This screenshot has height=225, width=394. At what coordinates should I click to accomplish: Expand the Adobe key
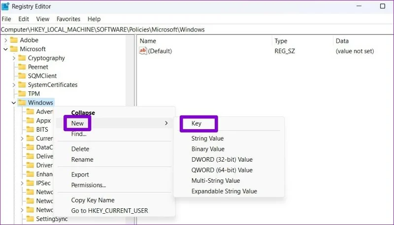pos(5,40)
